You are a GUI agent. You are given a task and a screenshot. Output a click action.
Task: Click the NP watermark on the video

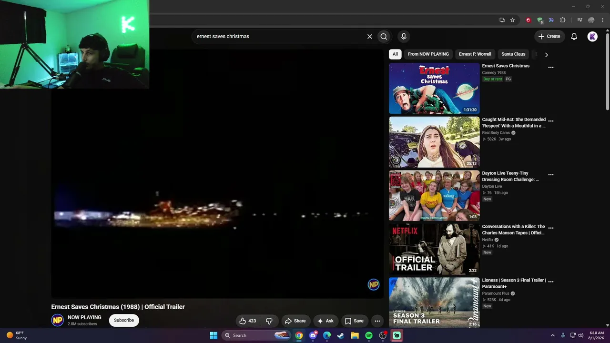tap(374, 284)
